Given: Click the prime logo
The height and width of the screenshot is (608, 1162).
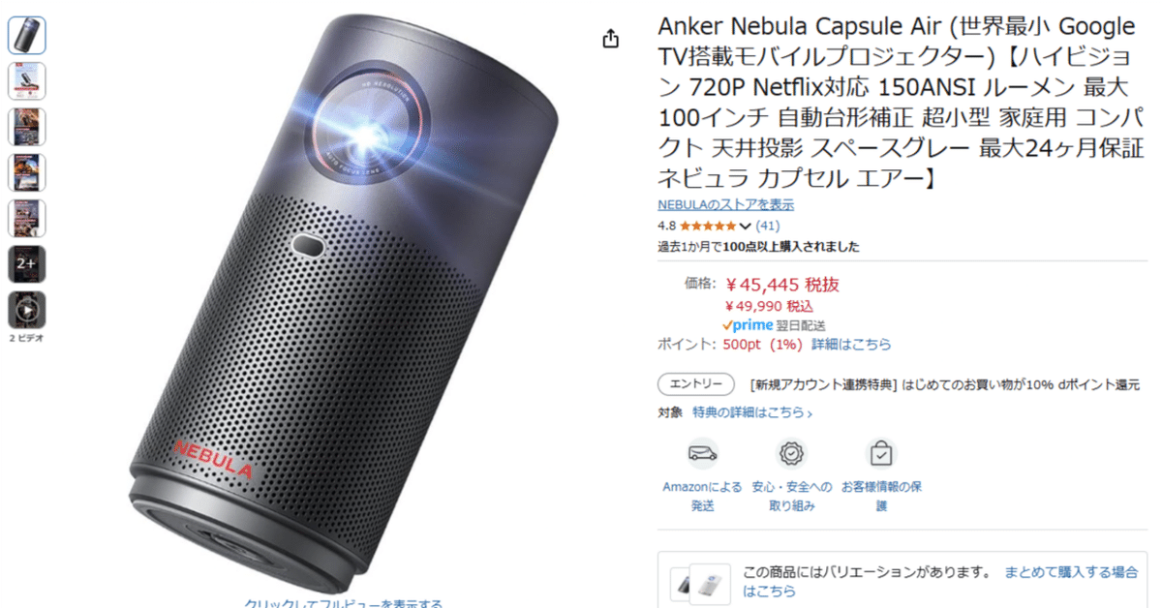Looking at the screenshot, I should [747, 325].
